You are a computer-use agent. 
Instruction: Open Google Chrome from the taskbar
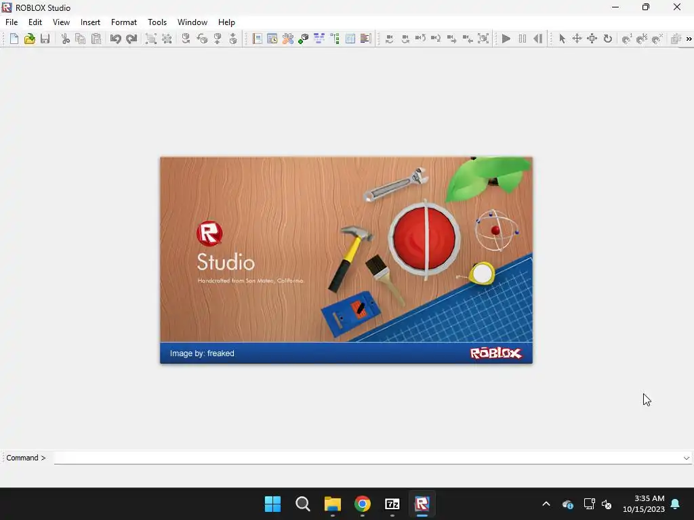362,504
